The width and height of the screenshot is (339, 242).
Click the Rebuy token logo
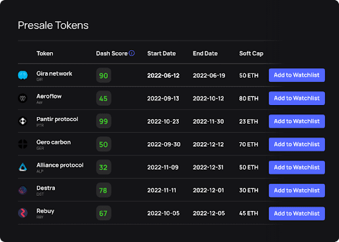coord(23,213)
